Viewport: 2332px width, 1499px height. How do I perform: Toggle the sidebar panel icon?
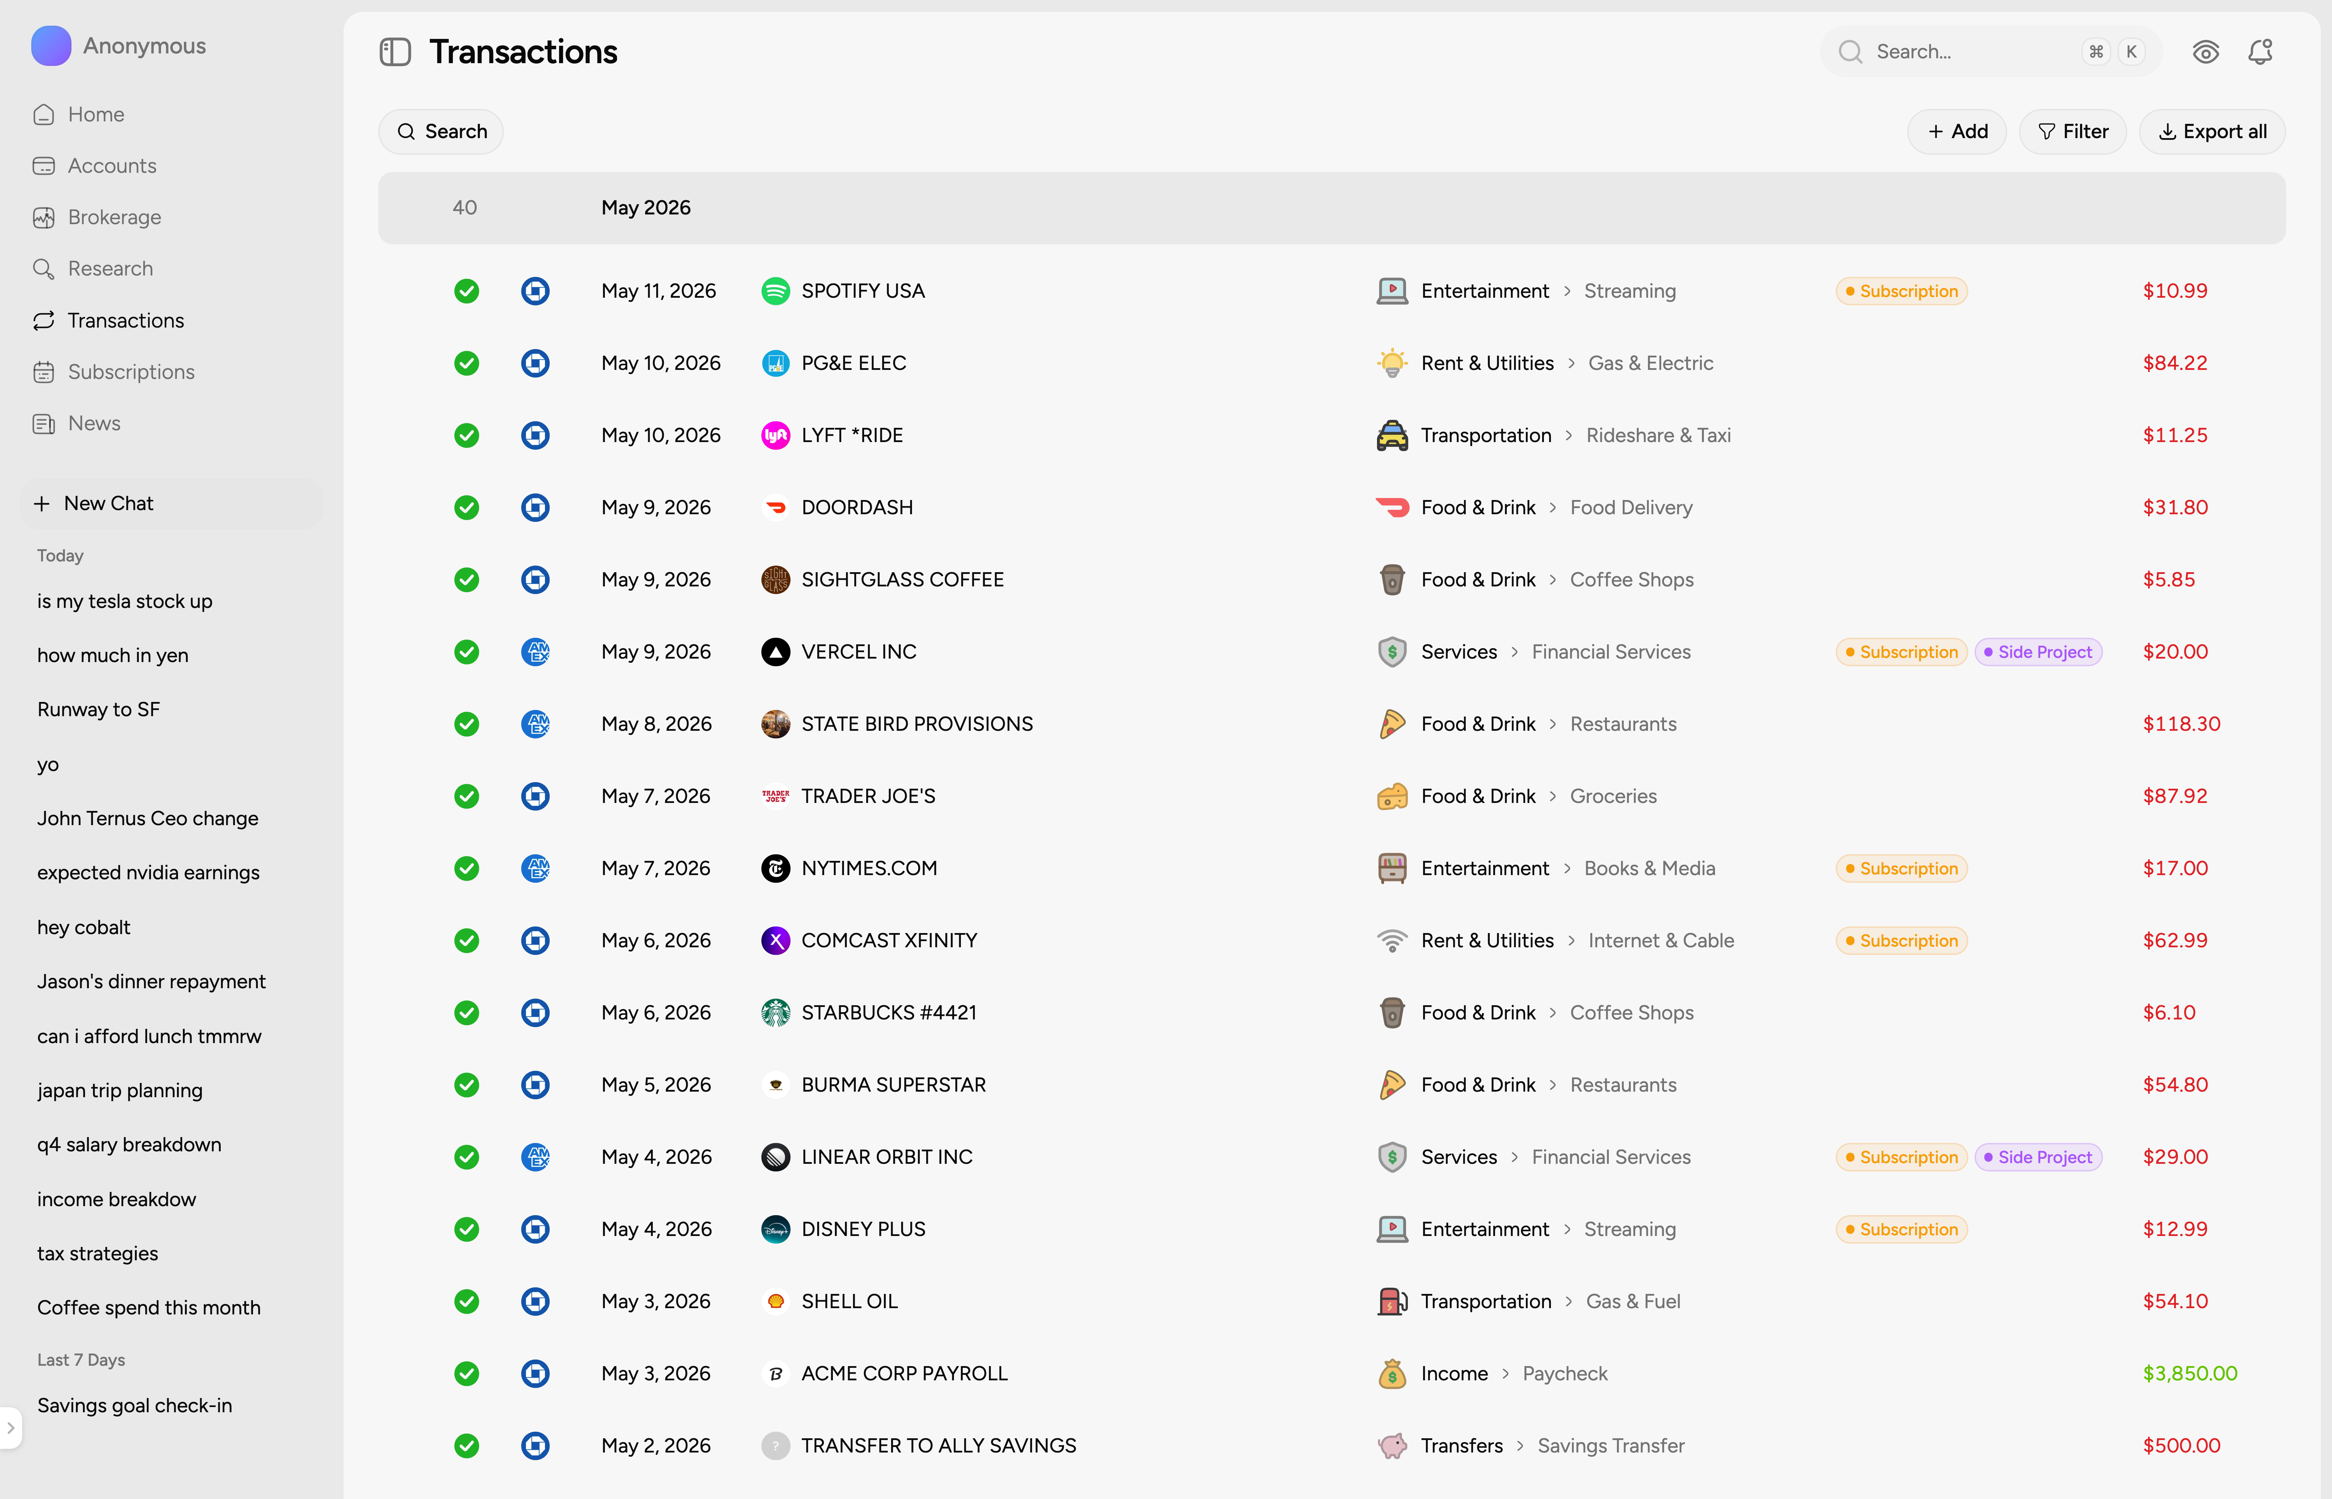395,52
